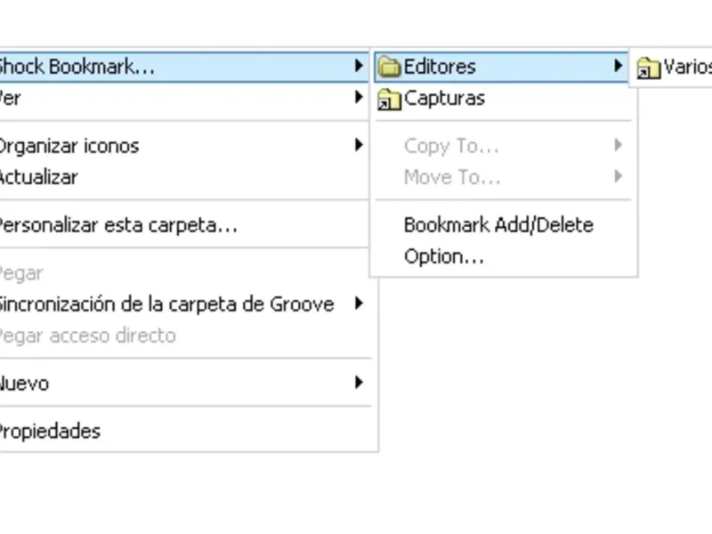Click the Editores folder icon
Screen dimensions: 712x534
click(389, 67)
